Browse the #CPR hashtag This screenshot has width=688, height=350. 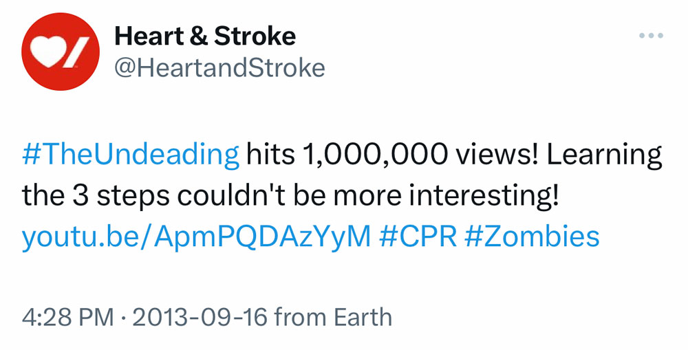point(418,237)
